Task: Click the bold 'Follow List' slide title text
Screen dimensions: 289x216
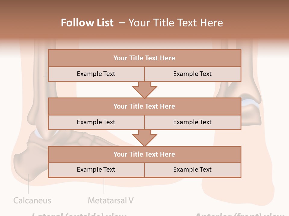Action: [x=87, y=23]
